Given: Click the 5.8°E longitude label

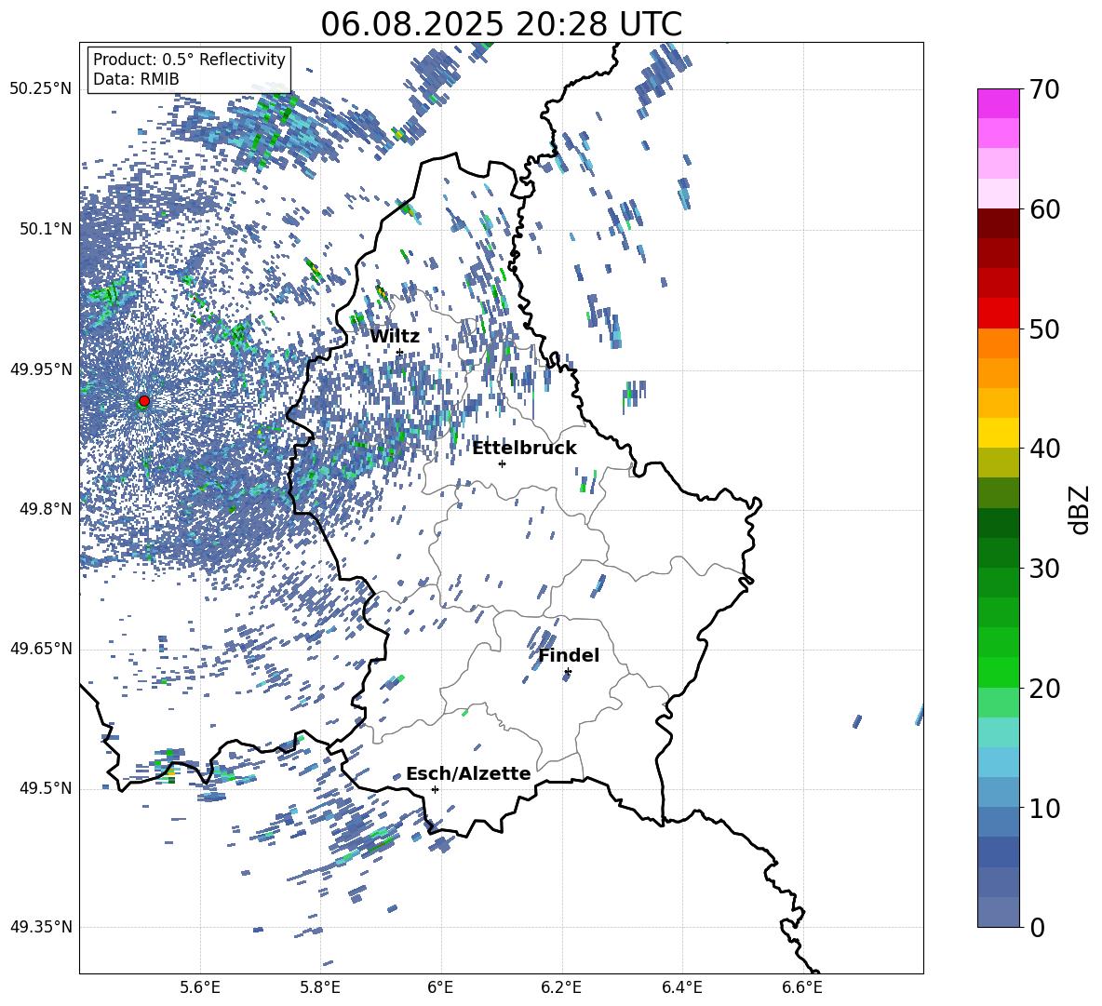Looking at the screenshot, I should tap(321, 987).
